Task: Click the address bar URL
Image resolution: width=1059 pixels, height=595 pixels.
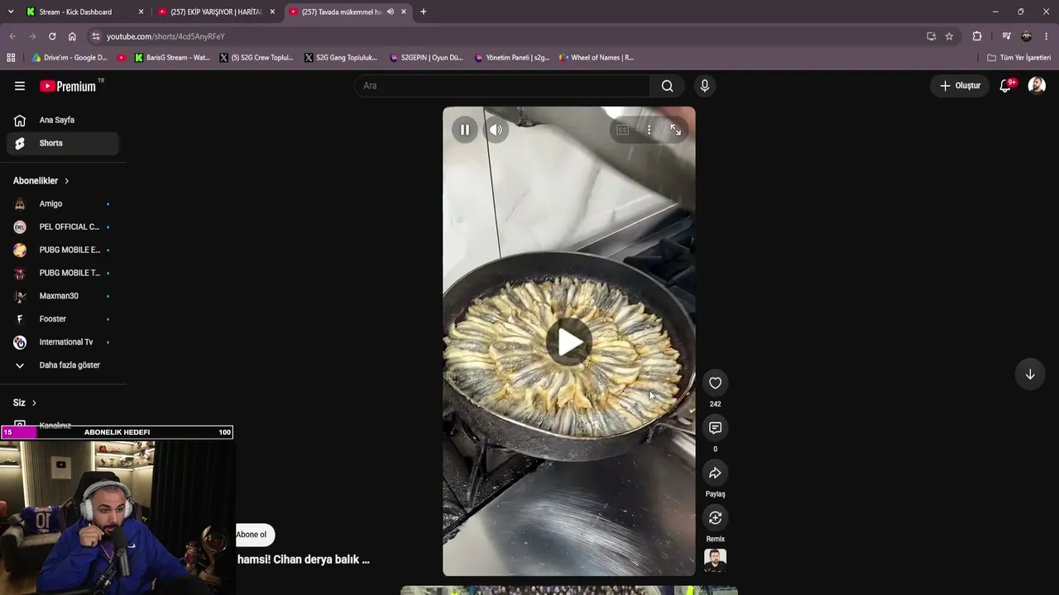Action: pos(165,36)
